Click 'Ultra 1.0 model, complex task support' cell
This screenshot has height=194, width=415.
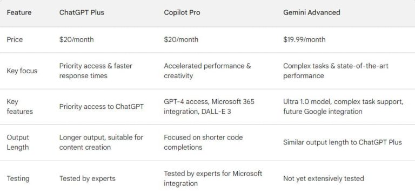coord(343,107)
